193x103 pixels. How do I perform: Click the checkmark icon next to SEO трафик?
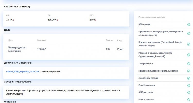pos(189,25)
